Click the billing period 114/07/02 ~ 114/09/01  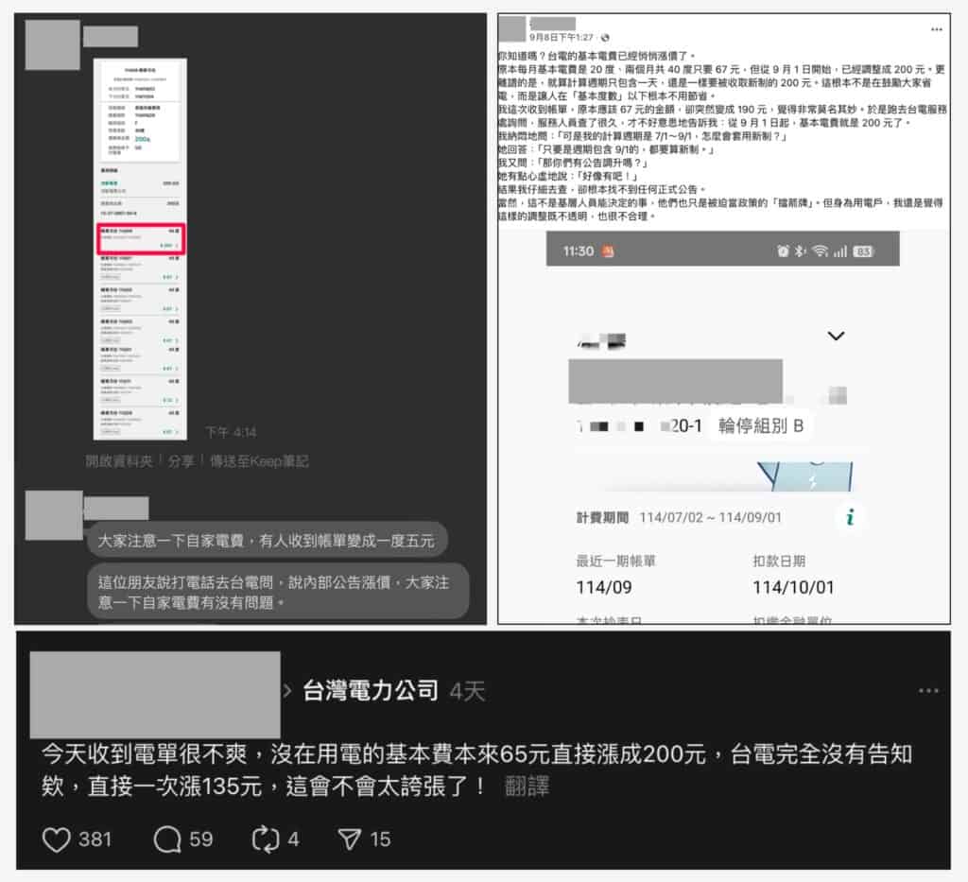coord(710,517)
